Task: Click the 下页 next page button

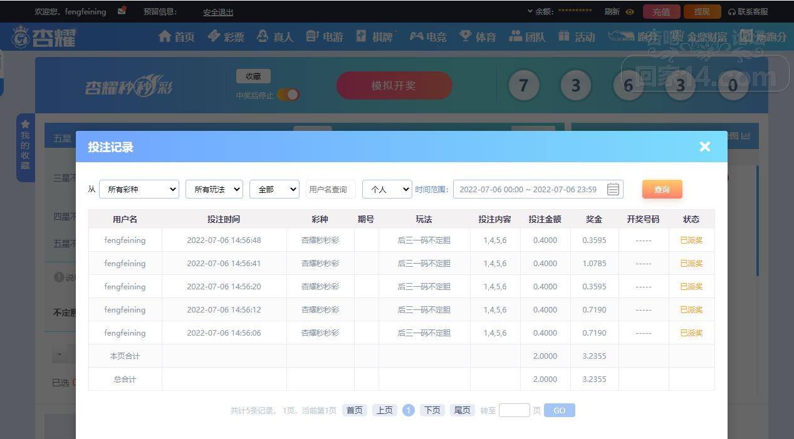Action: pyautogui.click(x=432, y=410)
